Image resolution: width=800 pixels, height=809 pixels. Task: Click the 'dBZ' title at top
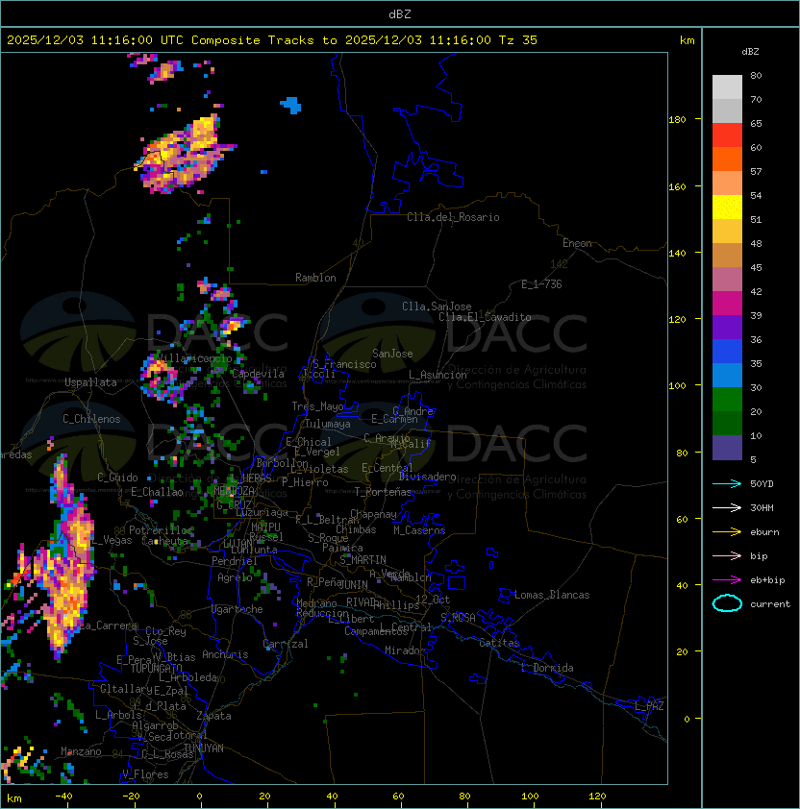pos(400,13)
